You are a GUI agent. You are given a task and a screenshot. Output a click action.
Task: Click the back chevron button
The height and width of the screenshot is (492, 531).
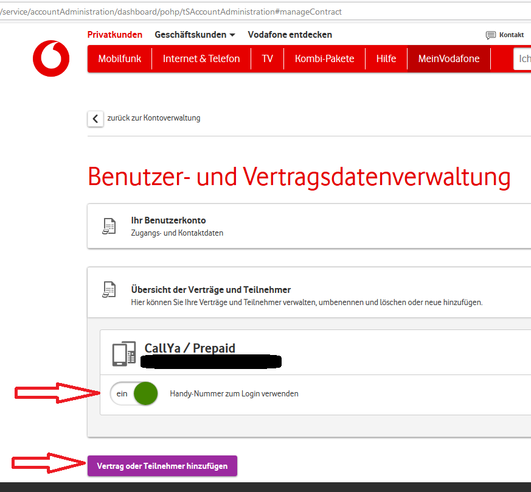(95, 119)
